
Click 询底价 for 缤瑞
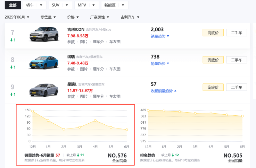(213, 60)
